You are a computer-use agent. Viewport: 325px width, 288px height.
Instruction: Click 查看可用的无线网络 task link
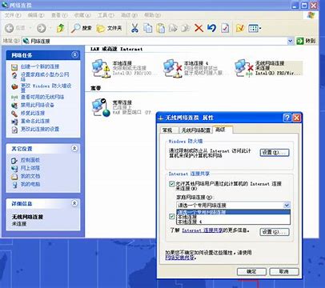pos(42,97)
